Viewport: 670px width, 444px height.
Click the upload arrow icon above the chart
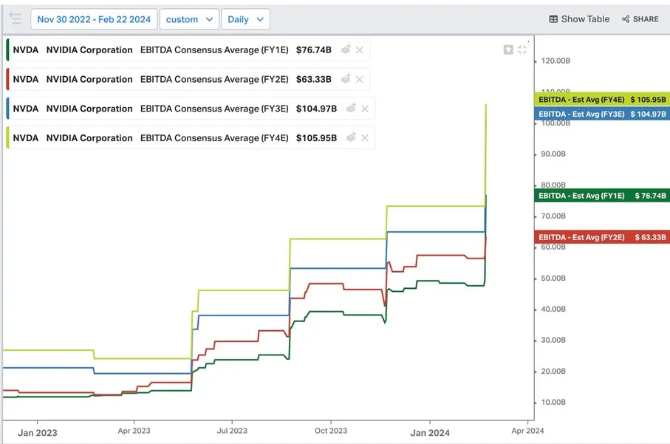[x=508, y=49]
